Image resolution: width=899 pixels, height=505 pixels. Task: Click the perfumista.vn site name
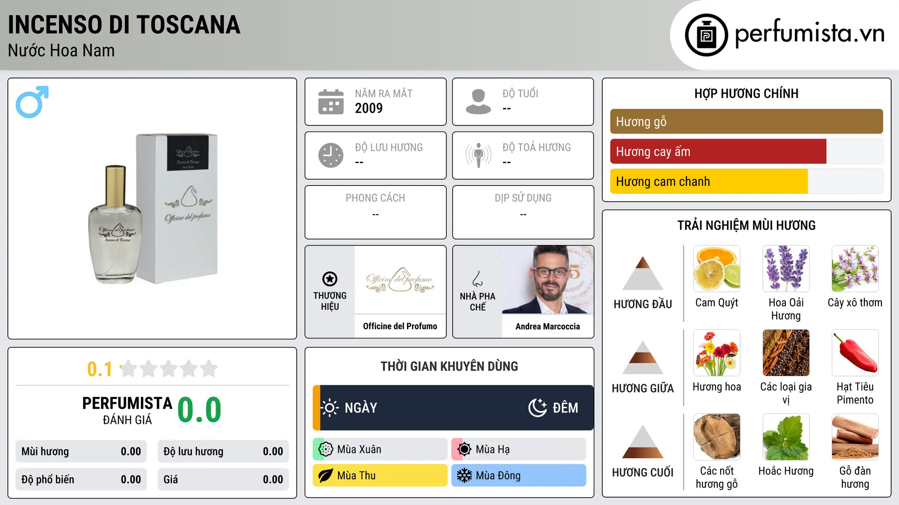(810, 34)
